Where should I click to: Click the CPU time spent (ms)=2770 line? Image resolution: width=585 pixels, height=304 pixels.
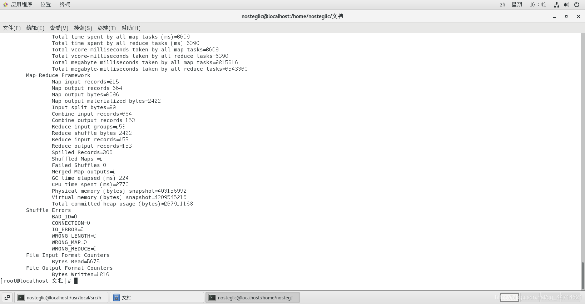coord(90,184)
